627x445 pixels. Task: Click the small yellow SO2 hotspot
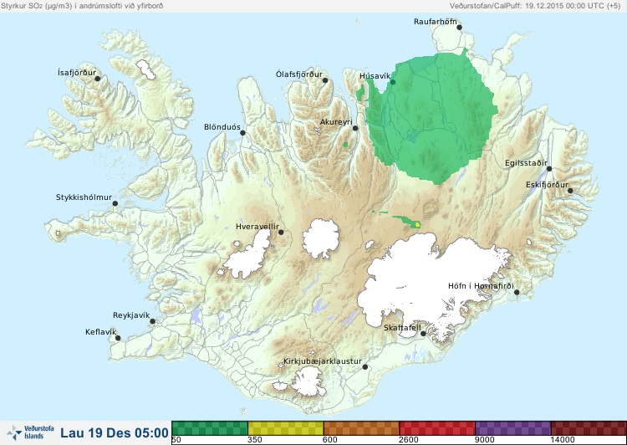tap(417, 224)
